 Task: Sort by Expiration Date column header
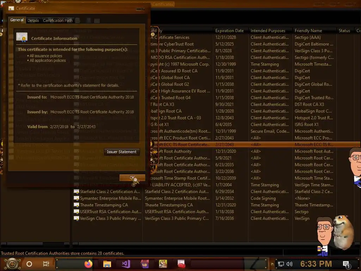(229, 31)
